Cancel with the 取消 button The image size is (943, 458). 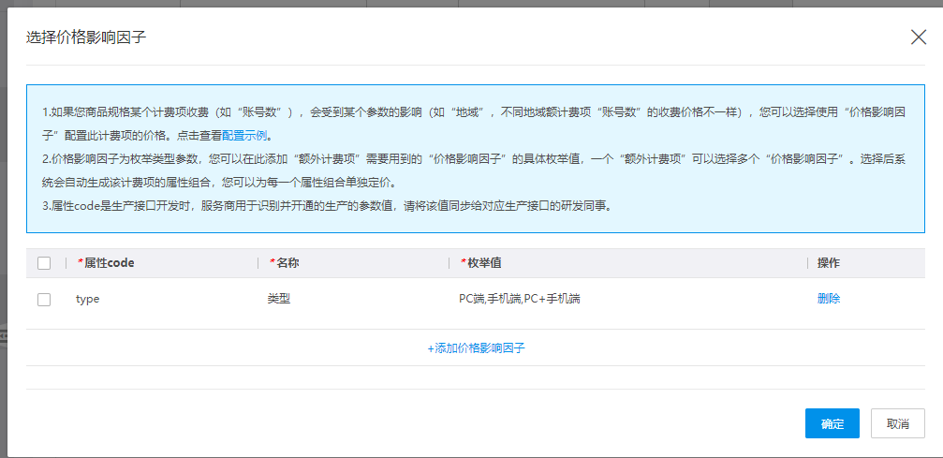pyautogui.click(x=897, y=423)
